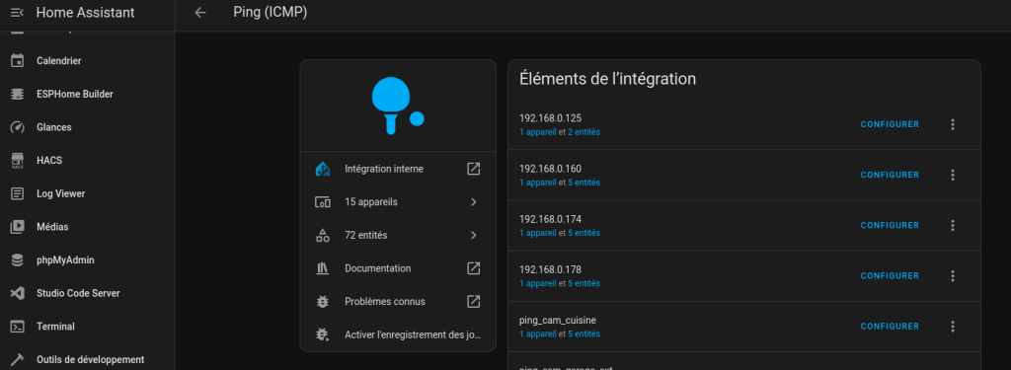Click the Home Assistant title
This screenshot has width=1011, height=370.
86,12
